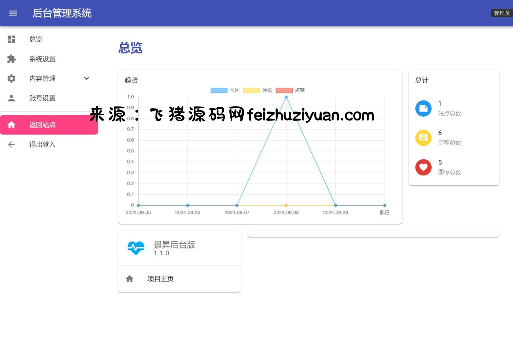Open the 管理员 user menu
This screenshot has width=513, height=349.
pyautogui.click(x=502, y=13)
